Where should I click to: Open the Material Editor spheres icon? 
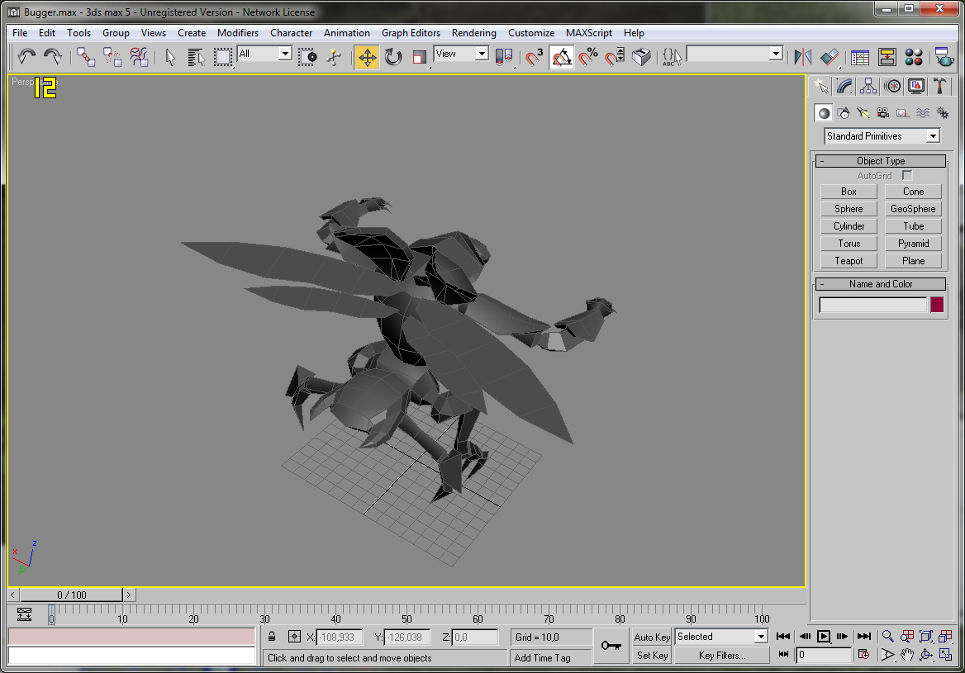tap(914, 57)
